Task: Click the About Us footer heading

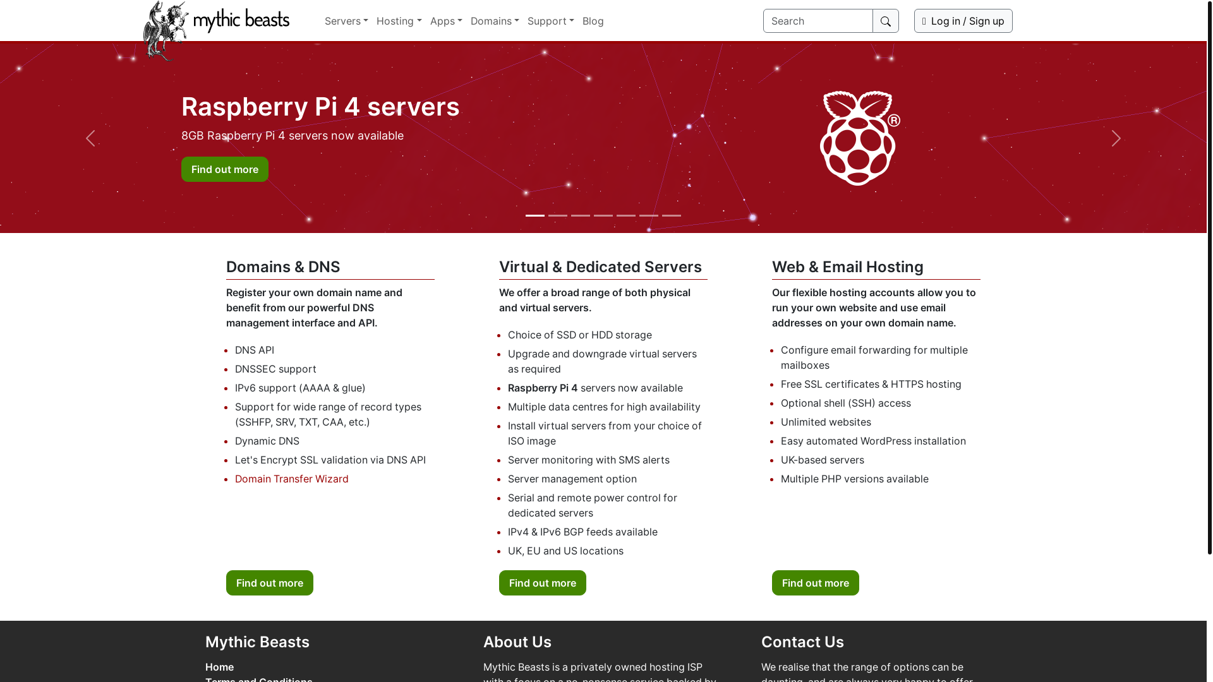Action: coord(517,642)
